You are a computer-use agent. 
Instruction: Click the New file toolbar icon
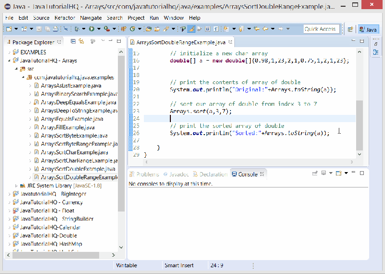pos(9,29)
